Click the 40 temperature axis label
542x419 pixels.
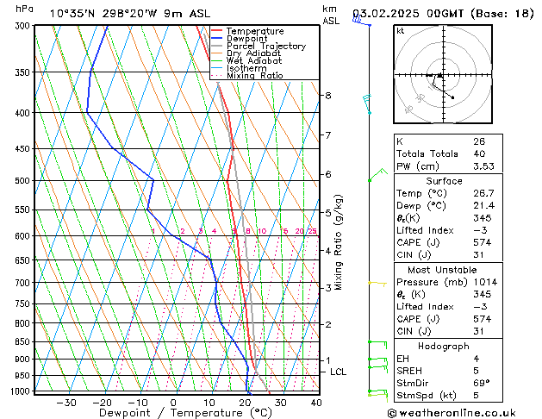click(316, 403)
